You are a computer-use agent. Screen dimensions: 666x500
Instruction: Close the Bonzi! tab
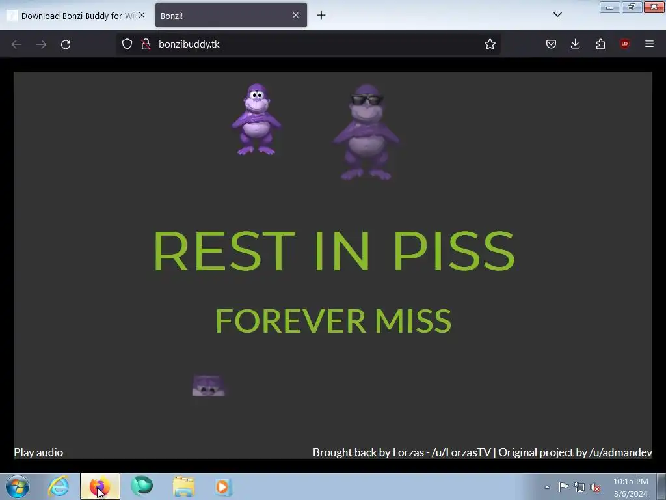pos(296,16)
